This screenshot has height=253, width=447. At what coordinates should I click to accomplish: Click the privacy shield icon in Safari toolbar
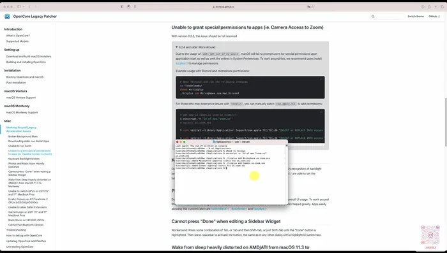click(122, 6)
